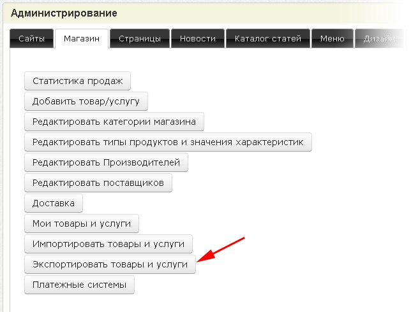Switch to the Страницы tab

[140, 39]
